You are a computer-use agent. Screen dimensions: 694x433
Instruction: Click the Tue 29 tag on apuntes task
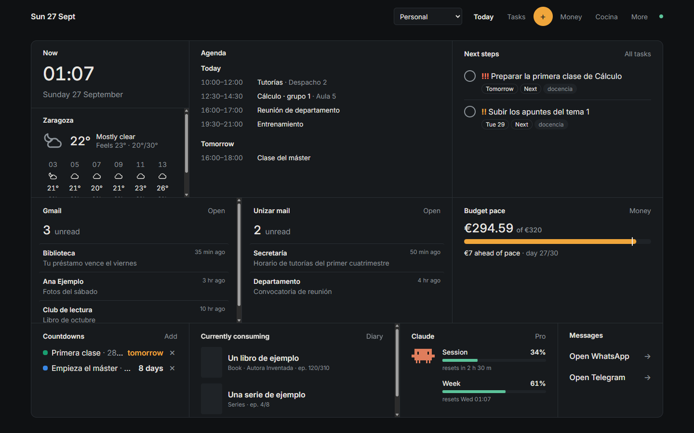495,125
